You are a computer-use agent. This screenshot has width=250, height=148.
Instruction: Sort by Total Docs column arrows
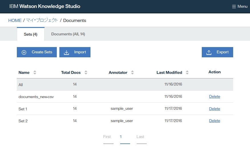tap(86, 72)
